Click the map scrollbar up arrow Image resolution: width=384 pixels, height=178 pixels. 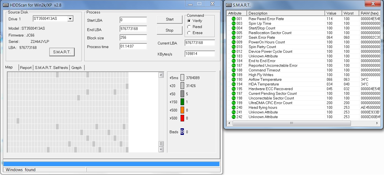point(161,75)
